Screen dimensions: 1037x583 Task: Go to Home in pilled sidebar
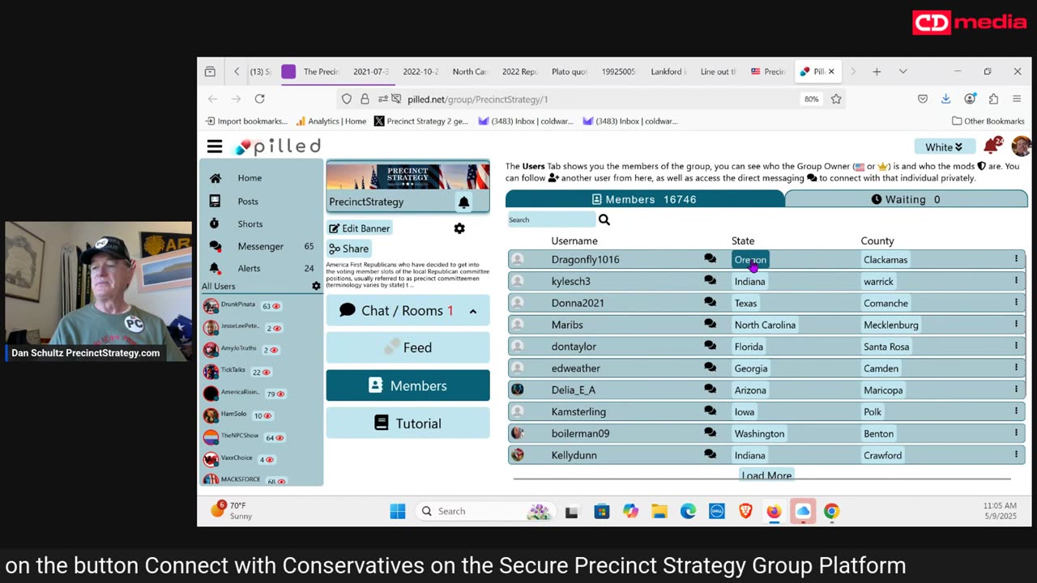pyautogui.click(x=250, y=178)
